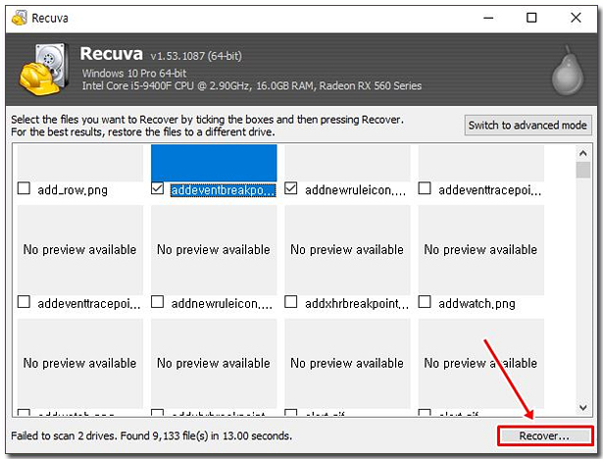Click the highlighted addeventbreakpo... file name
The height and width of the screenshot is (459, 603).
(x=224, y=190)
